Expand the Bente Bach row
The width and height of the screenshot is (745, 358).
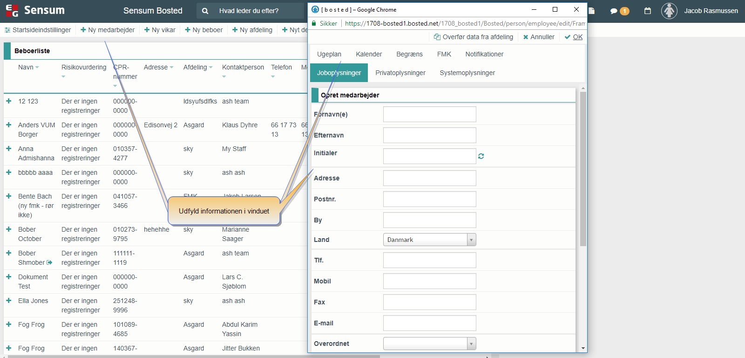pos(8,196)
